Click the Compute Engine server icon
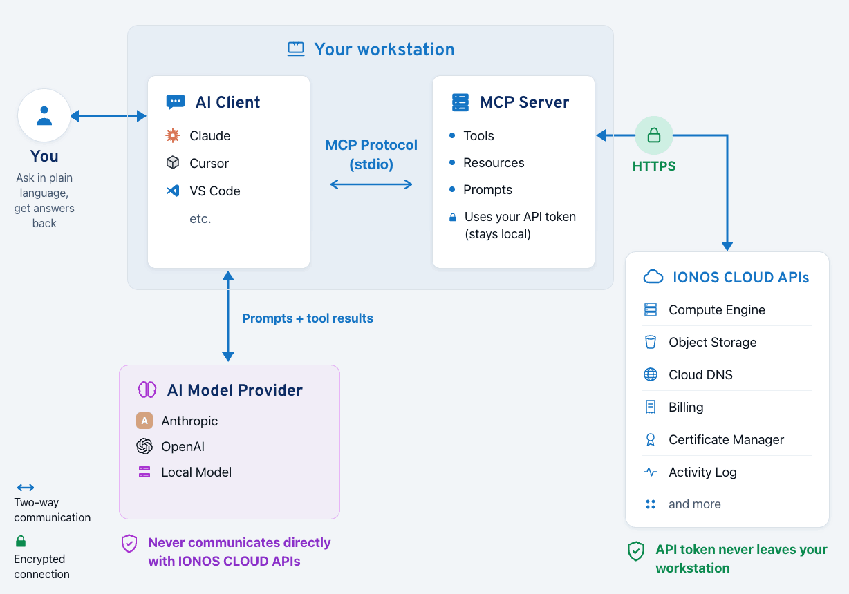 pos(650,309)
